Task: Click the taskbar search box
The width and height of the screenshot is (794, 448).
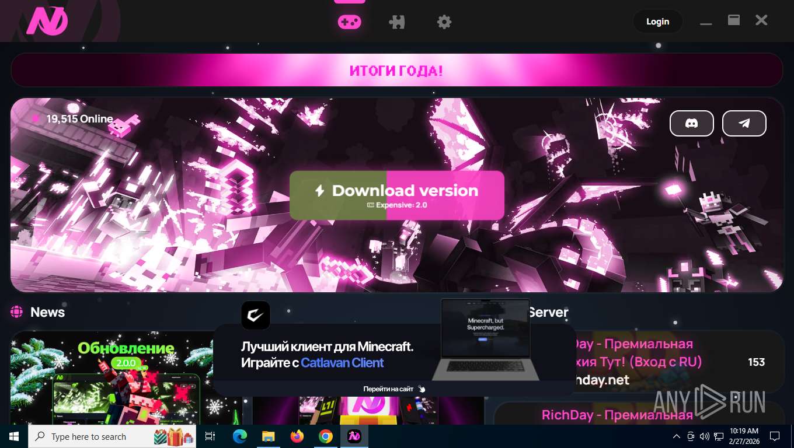Action: (x=113, y=436)
